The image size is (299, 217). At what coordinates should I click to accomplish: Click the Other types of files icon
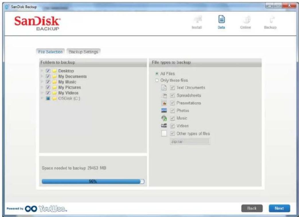164,133
